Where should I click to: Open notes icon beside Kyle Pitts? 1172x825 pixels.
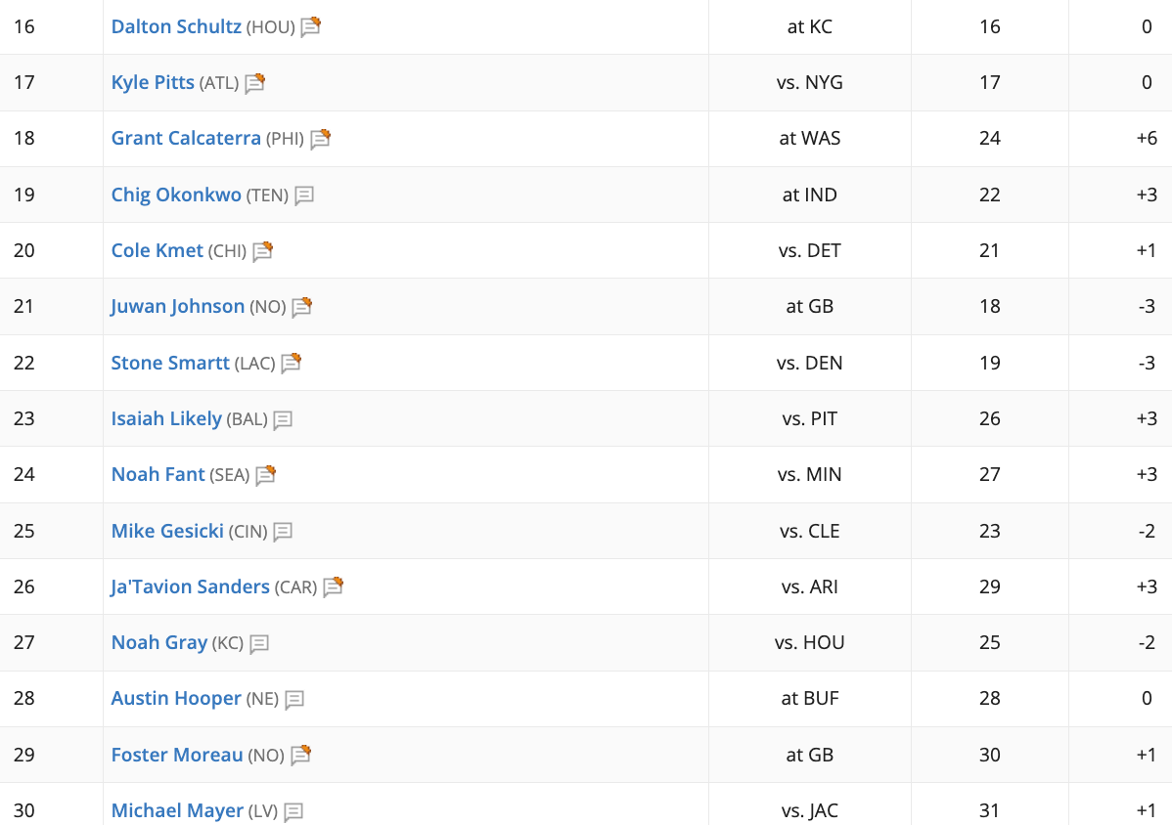pos(254,83)
